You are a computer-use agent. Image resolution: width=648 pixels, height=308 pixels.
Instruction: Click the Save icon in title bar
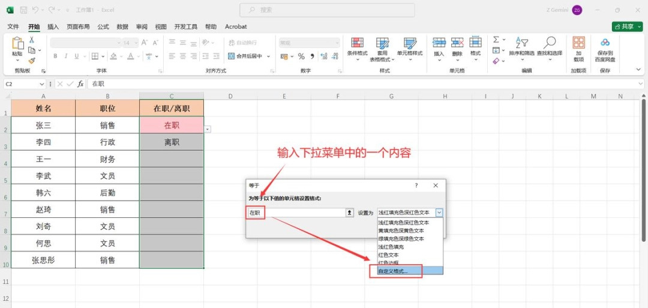(x=23, y=10)
